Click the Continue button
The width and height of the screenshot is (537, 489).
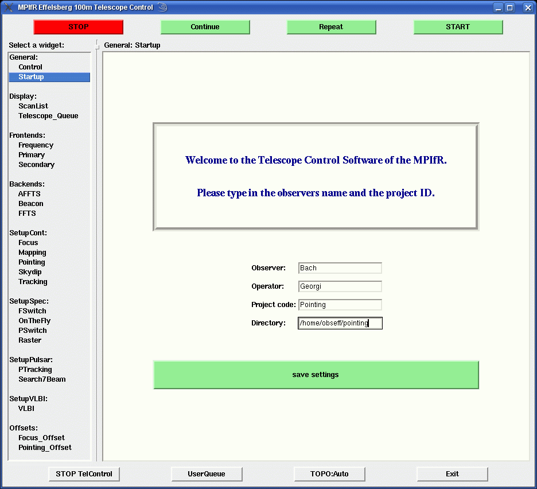[205, 27]
